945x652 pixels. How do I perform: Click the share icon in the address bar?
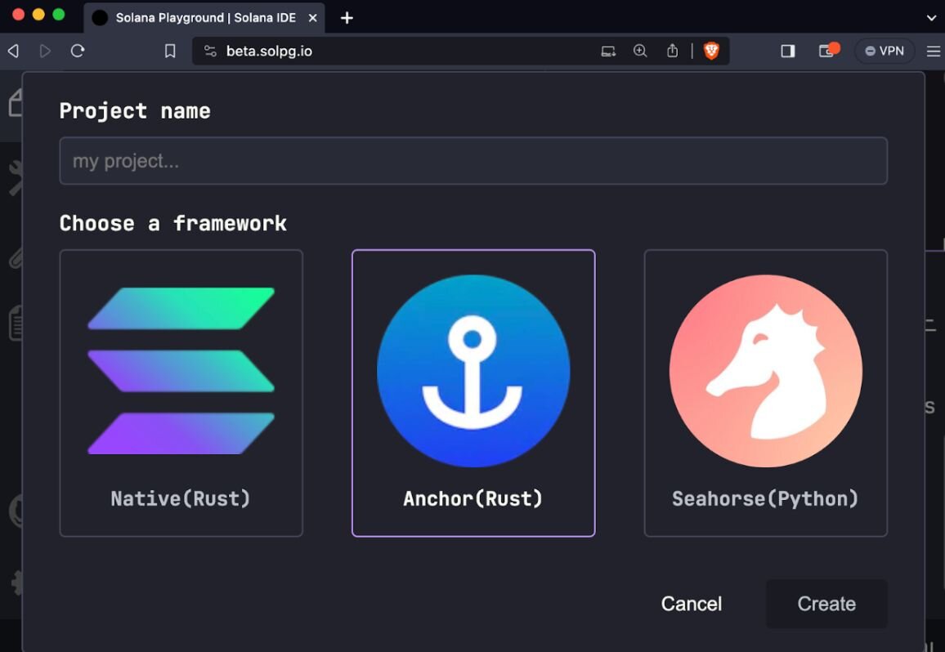coord(672,50)
